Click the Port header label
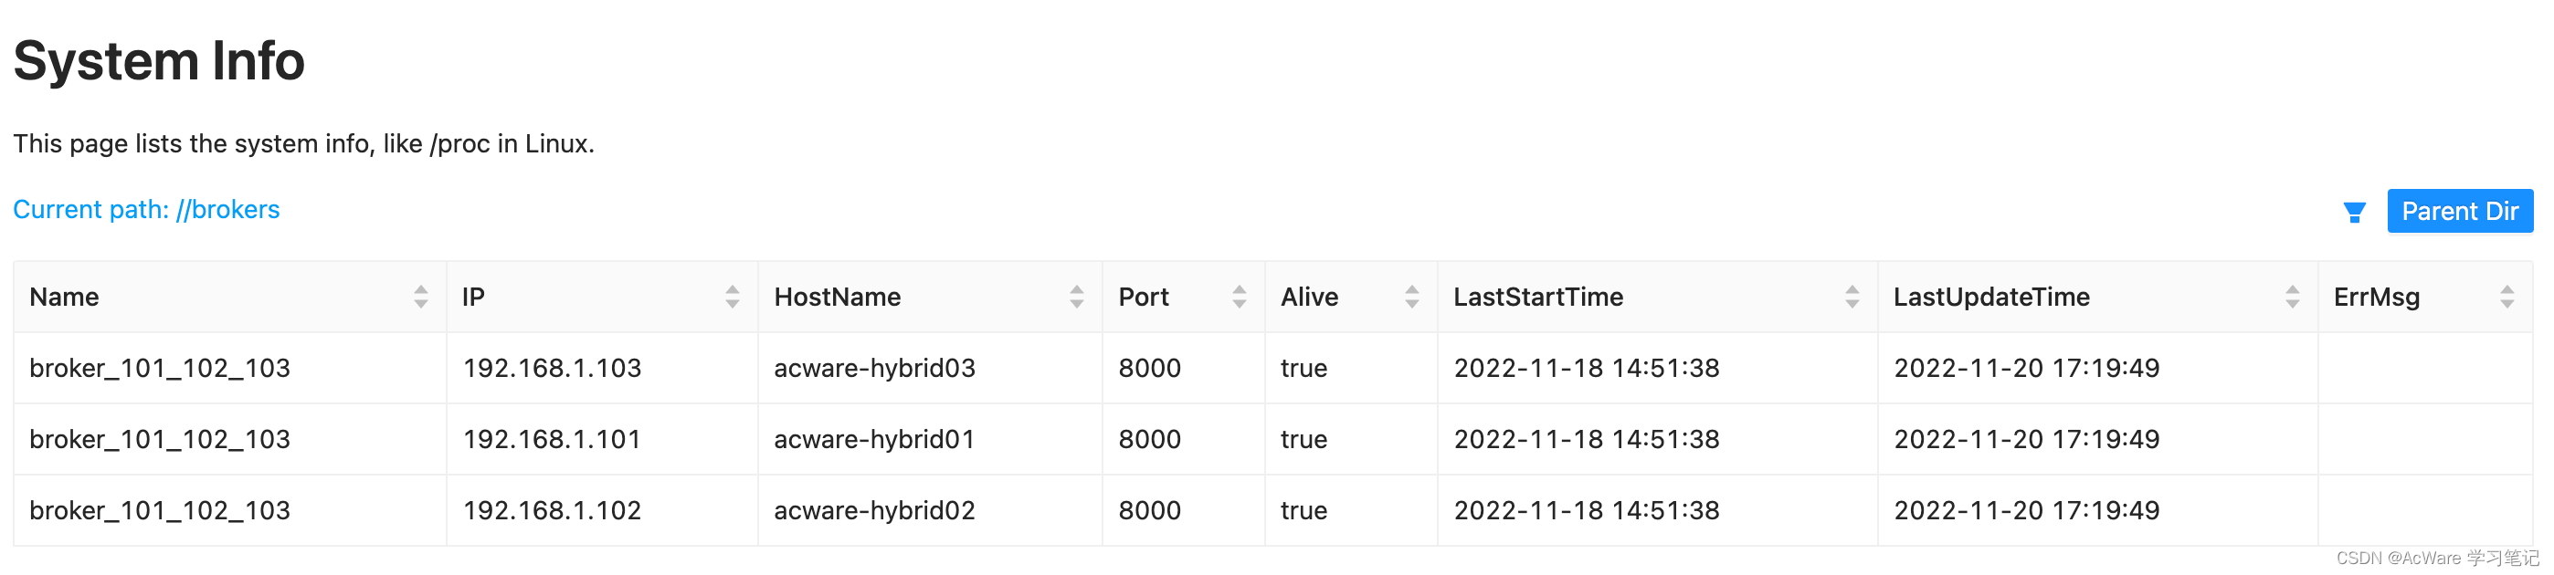This screenshot has width=2554, height=575. (1143, 297)
